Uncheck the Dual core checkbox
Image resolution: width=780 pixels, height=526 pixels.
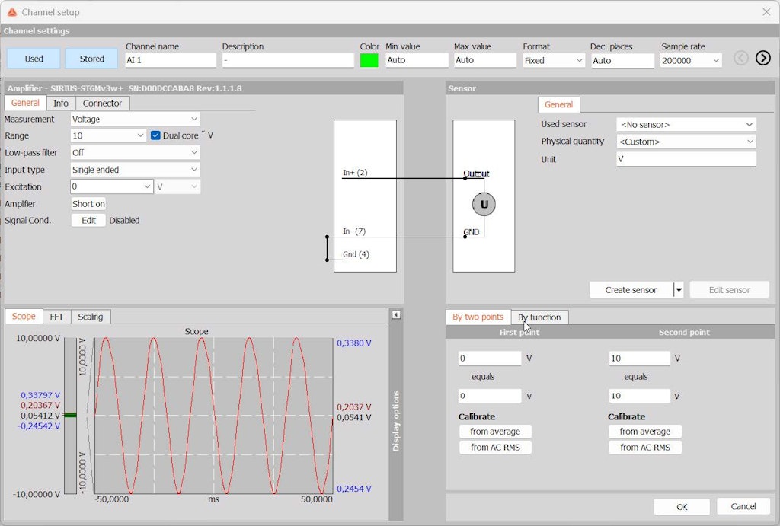[x=155, y=135]
